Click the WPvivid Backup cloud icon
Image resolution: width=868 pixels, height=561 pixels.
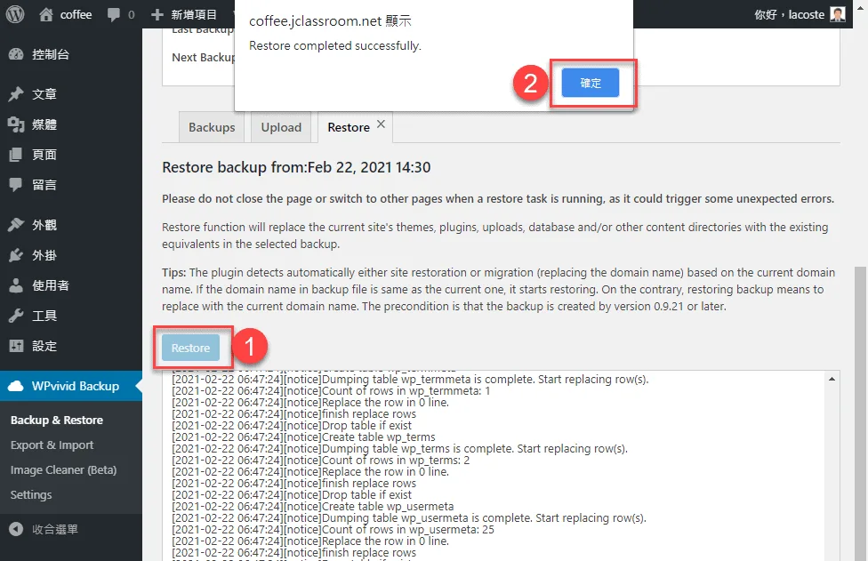coord(16,386)
